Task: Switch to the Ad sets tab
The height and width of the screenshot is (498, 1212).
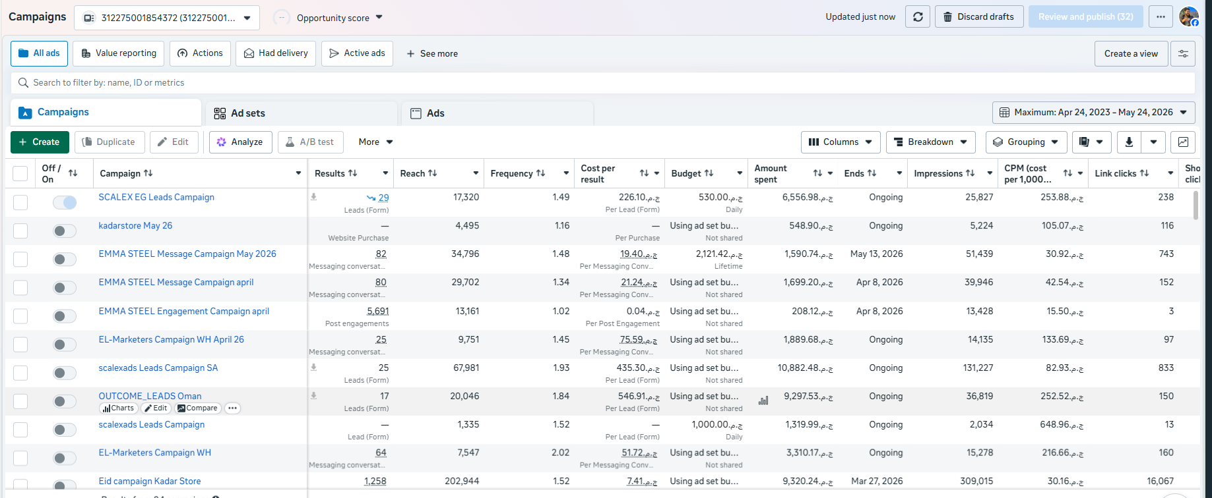Action: (302, 113)
